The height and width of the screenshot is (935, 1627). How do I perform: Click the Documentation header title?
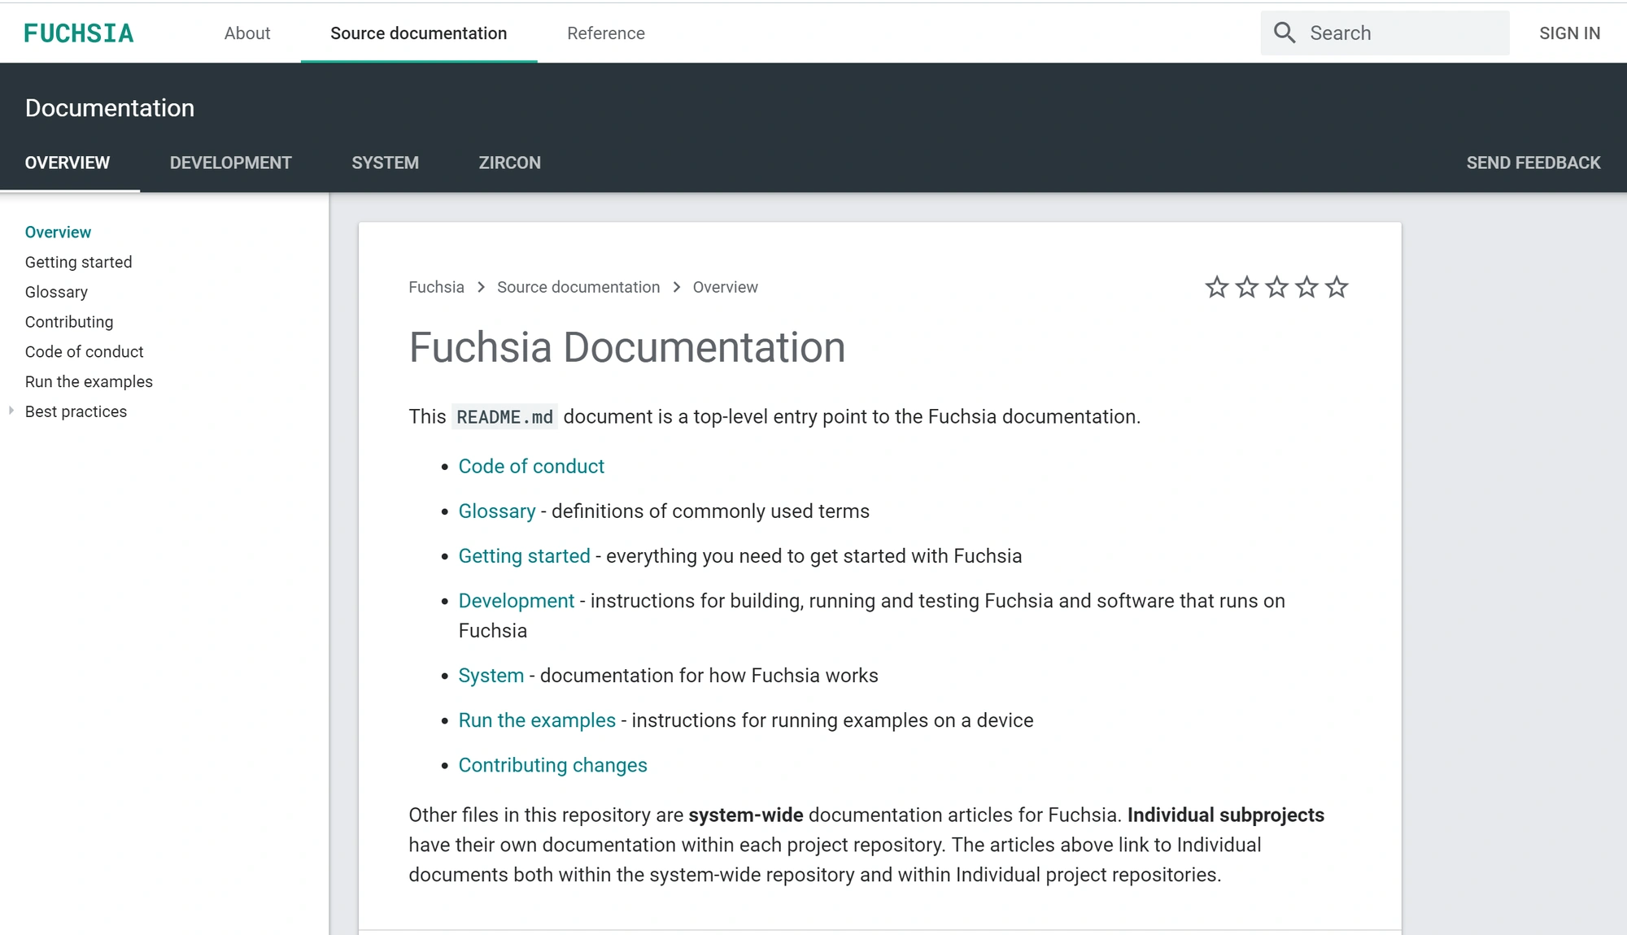[x=110, y=108]
